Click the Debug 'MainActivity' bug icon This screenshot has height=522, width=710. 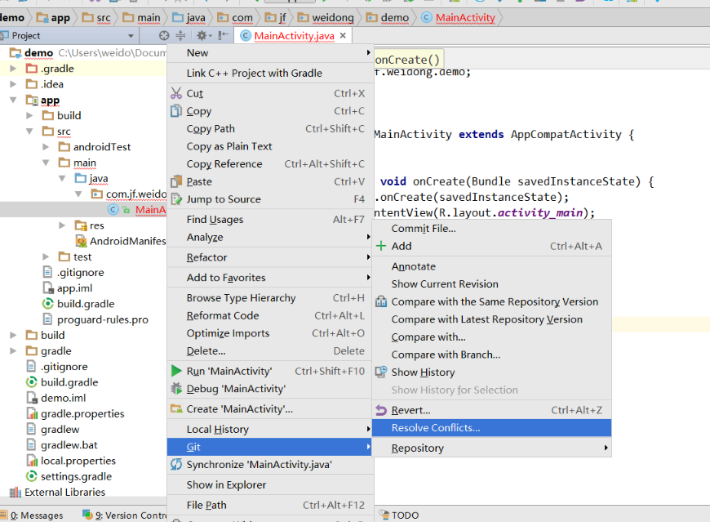[x=176, y=389]
